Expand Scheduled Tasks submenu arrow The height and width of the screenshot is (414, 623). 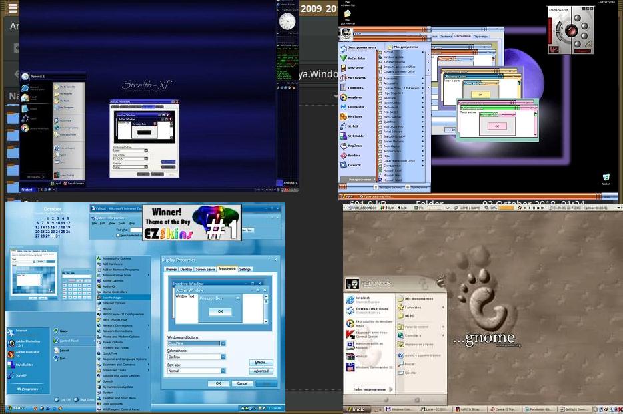click(x=149, y=370)
